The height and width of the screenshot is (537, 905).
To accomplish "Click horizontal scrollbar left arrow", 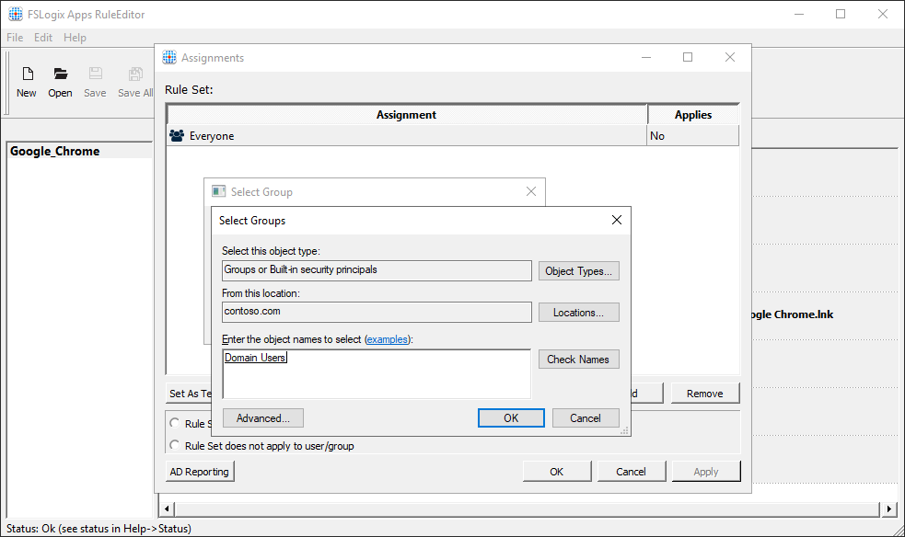I will (167, 508).
